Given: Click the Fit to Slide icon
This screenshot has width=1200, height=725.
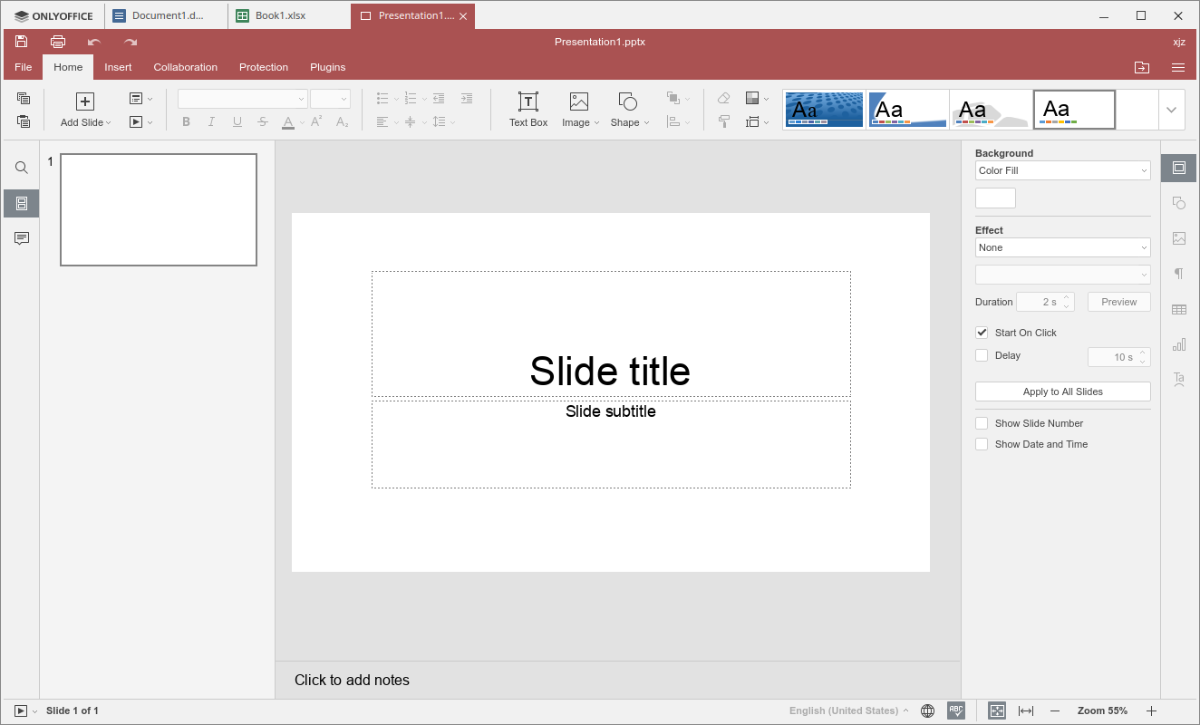Looking at the screenshot, I should pos(997,711).
